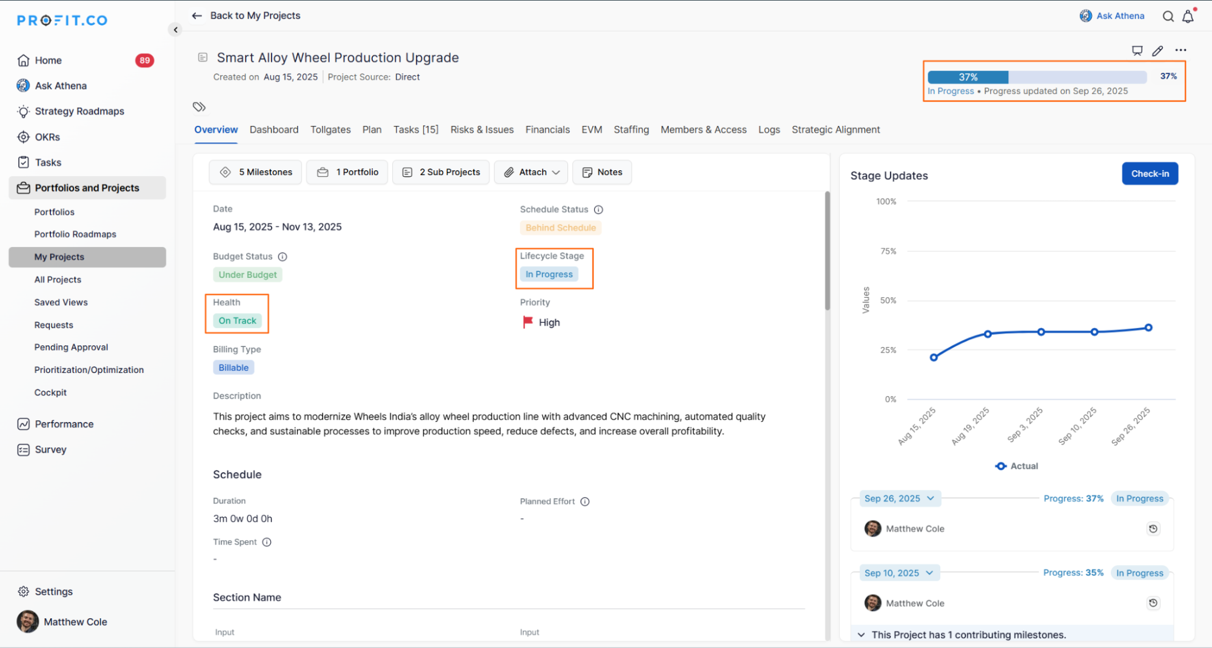The height and width of the screenshot is (648, 1212).
Task: Open the Financials tab
Action: pyautogui.click(x=547, y=130)
